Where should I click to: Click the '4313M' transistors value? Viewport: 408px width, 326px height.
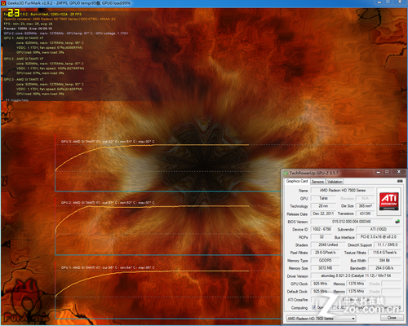pos(365,214)
